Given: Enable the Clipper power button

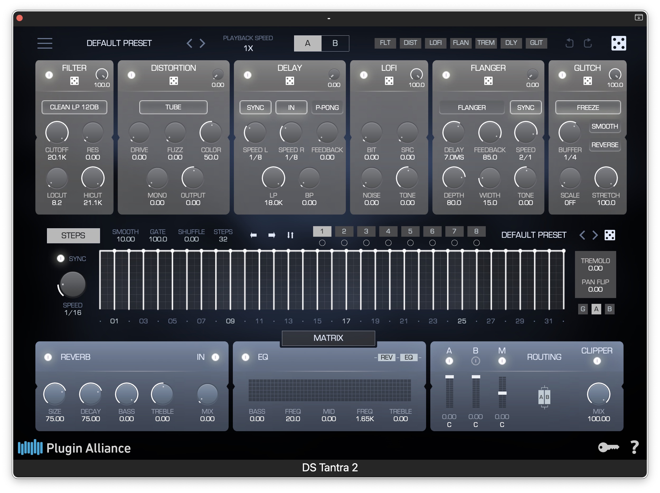Looking at the screenshot, I should point(597,361).
